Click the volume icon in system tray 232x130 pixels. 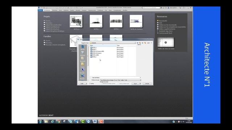click(x=183, y=122)
